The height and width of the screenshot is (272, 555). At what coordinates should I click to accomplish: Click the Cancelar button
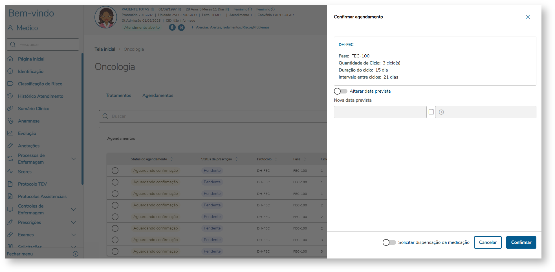tap(488, 242)
